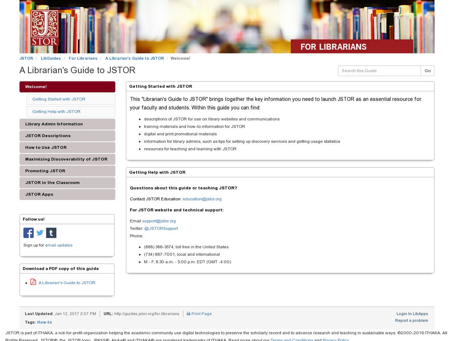
Task: Click the LibGuides breadcrumb link
Action: tap(51, 58)
